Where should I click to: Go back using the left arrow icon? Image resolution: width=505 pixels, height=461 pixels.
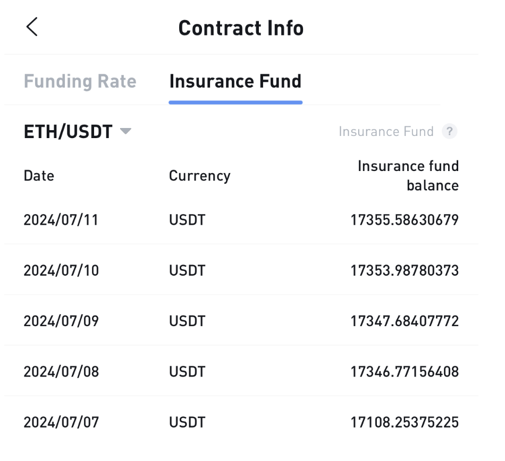[x=32, y=27]
